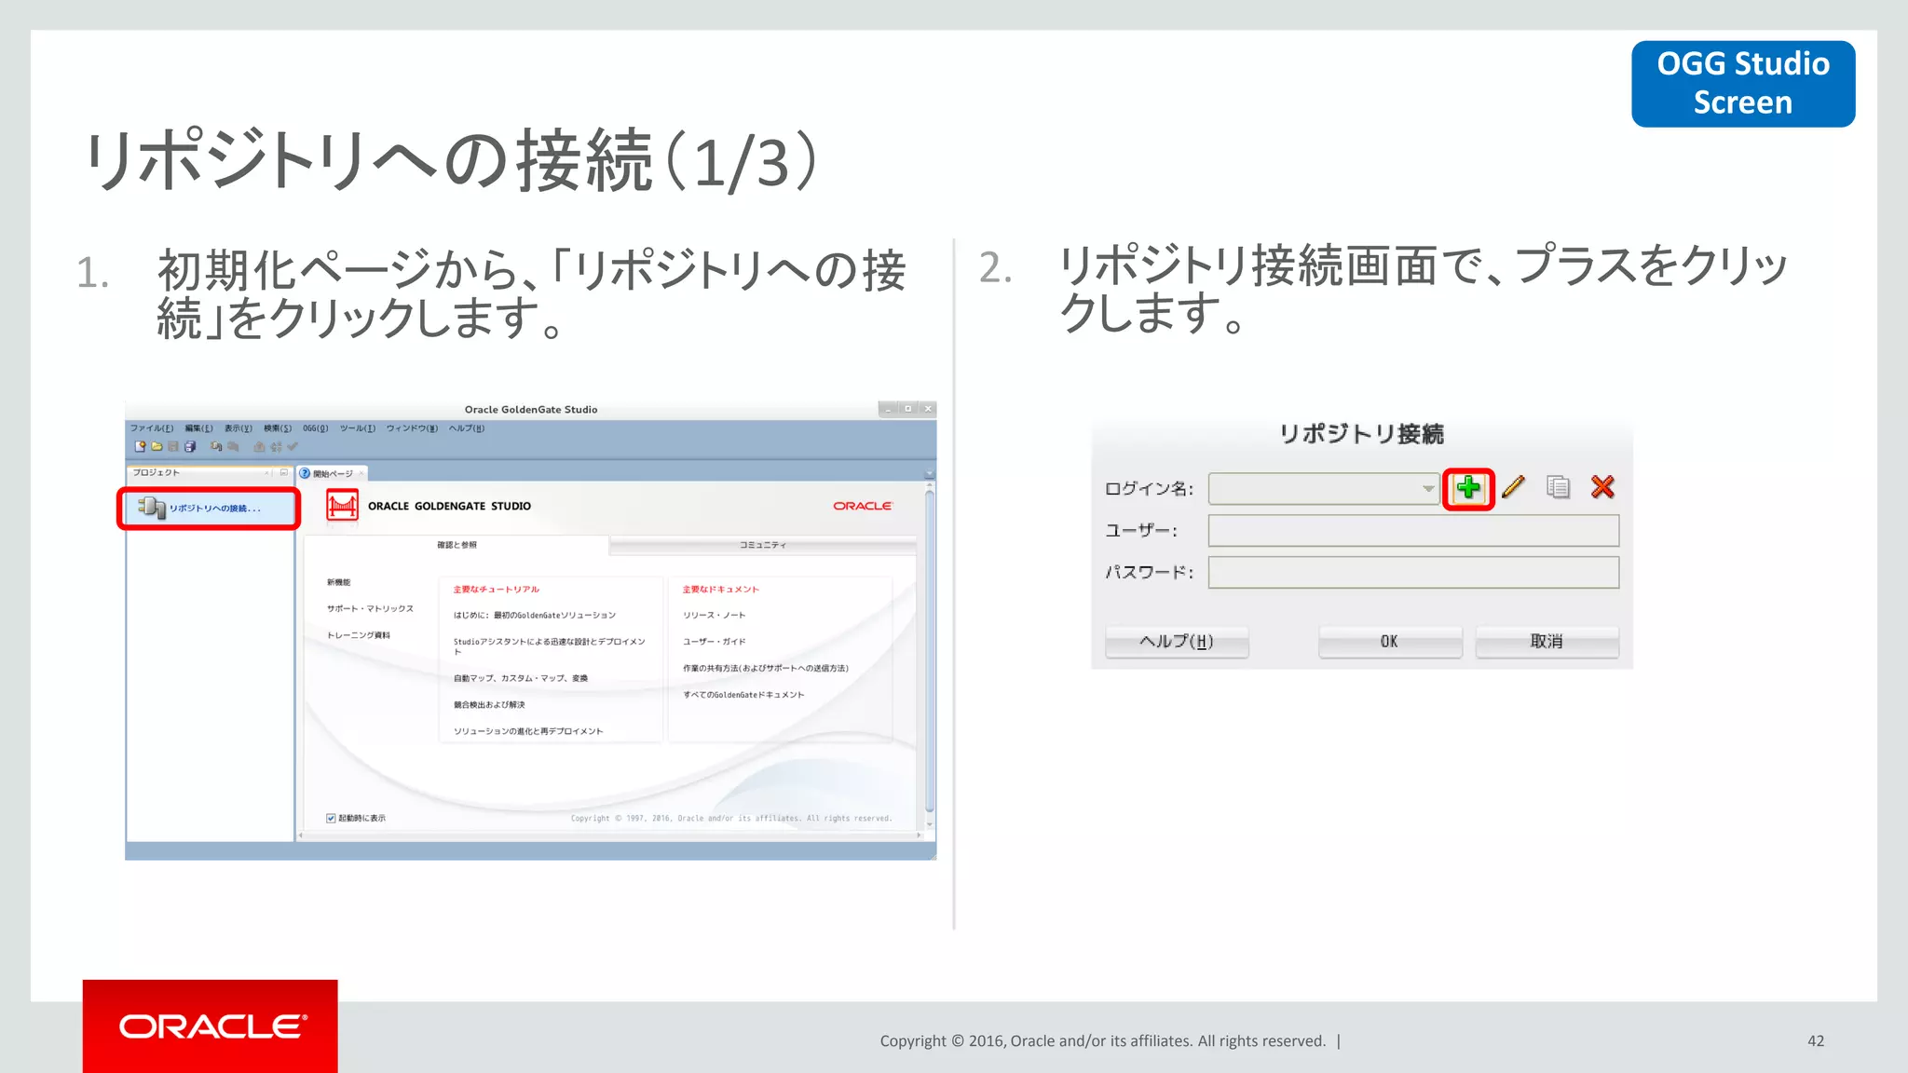Click the green plus add-login icon
The width and height of the screenshot is (1908, 1073).
click(x=1468, y=487)
